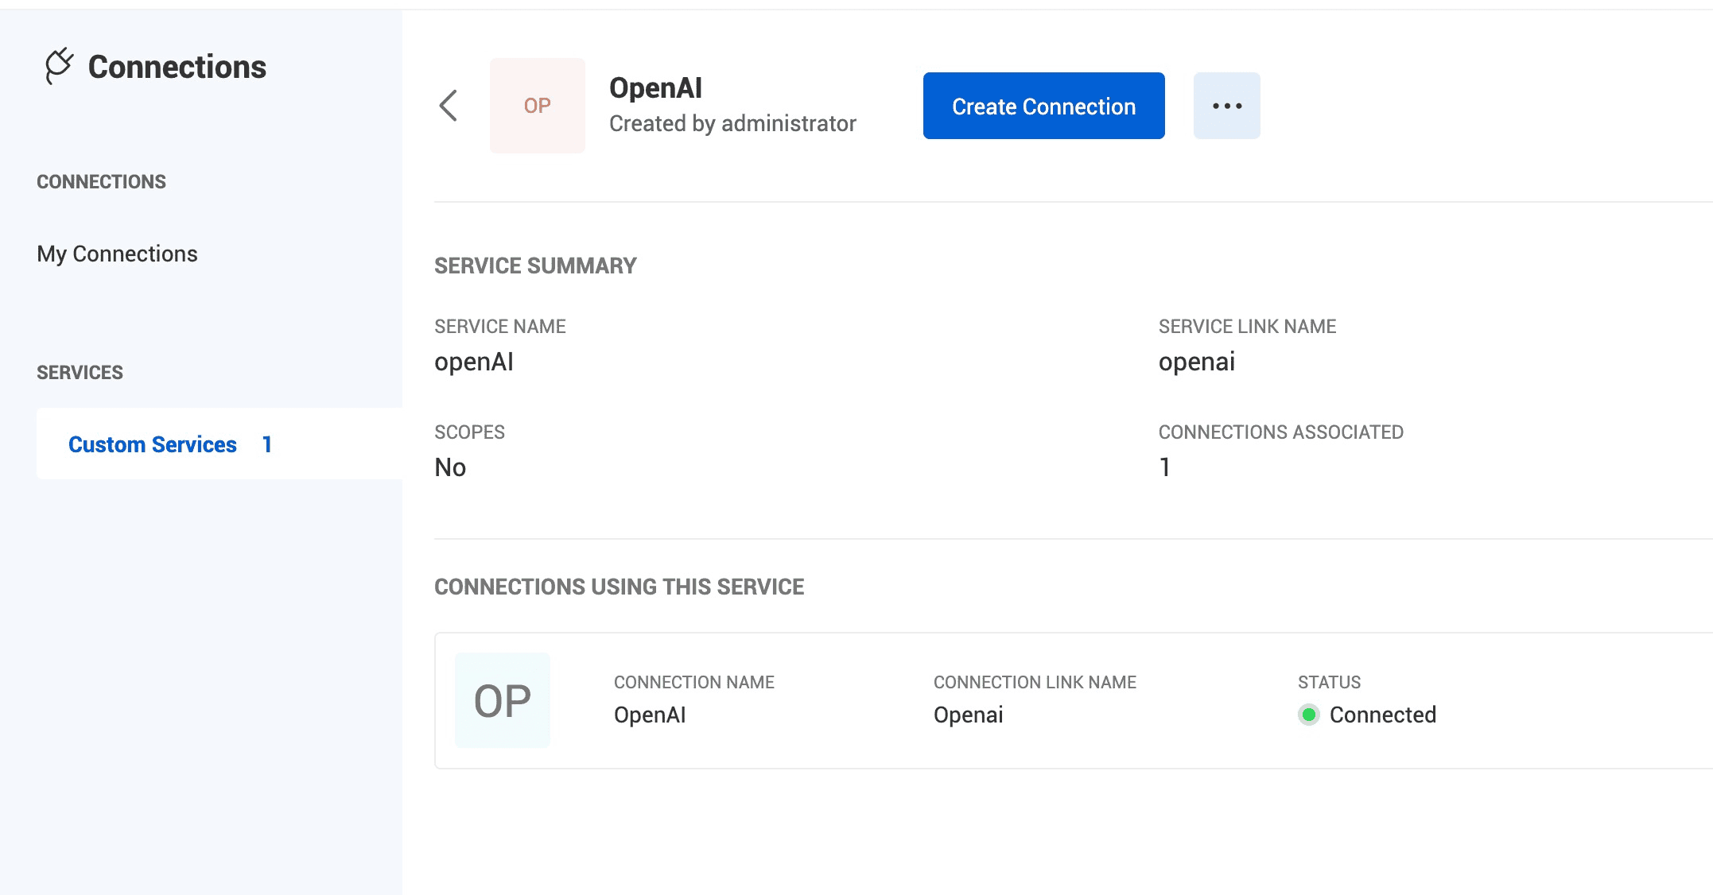Screen dimensions: 1713x895
Task: Click Created by administrator subtitle
Action: tap(732, 123)
